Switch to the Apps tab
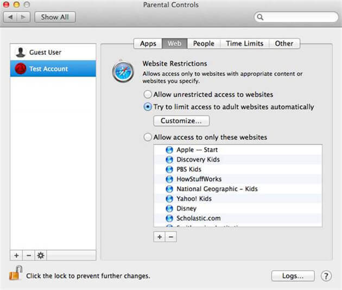This screenshot has width=342, height=290. tap(148, 43)
